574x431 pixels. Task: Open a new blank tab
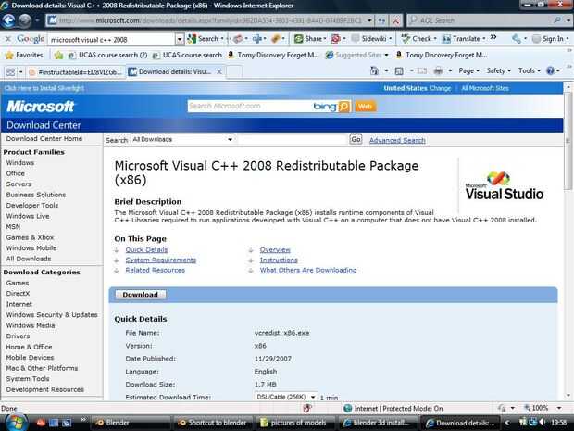(x=234, y=72)
